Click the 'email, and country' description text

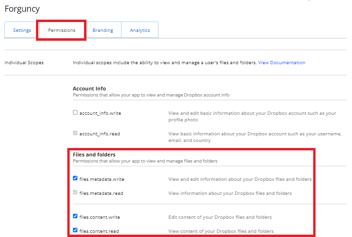click(189, 141)
